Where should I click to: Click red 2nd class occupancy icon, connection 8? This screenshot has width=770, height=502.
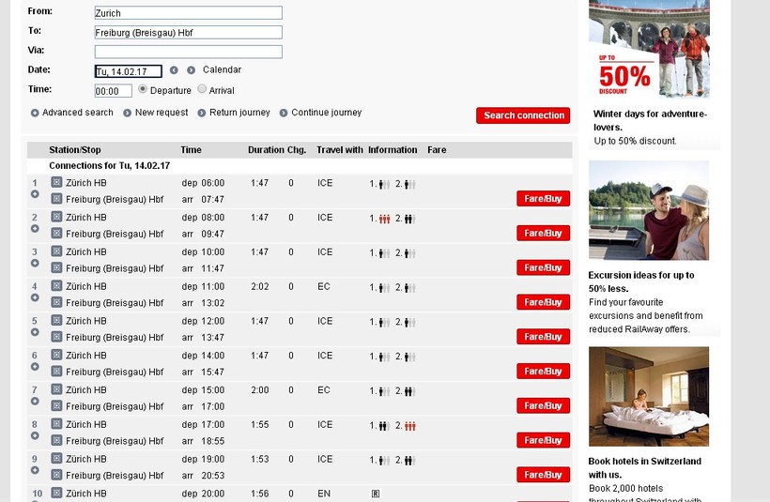410,426
